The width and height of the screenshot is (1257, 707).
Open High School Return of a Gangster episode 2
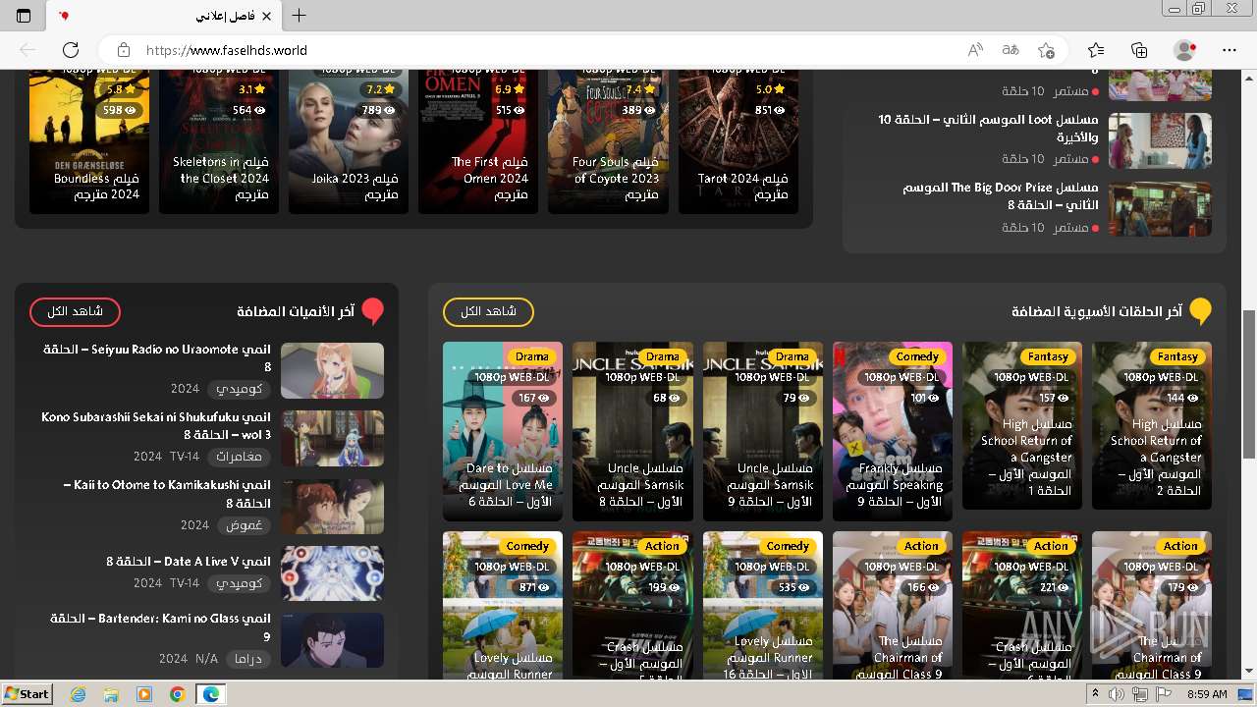click(x=1152, y=425)
